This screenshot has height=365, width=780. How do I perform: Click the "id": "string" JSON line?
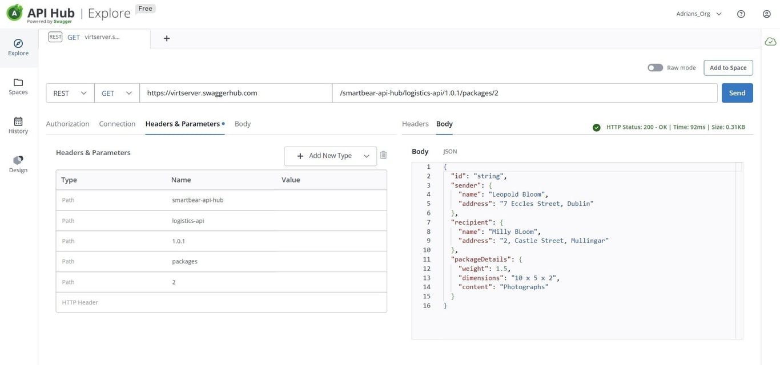(x=479, y=176)
